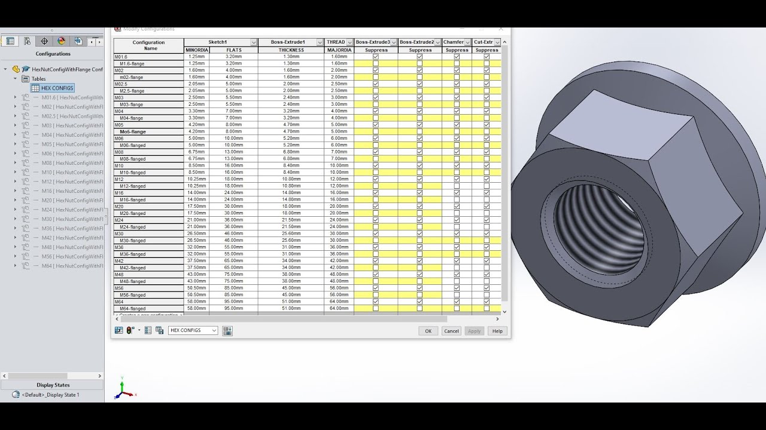The width and height of the screenshot is (766, 430).
Task: Expand the M02 configuration node
Action: click(15, 107)
